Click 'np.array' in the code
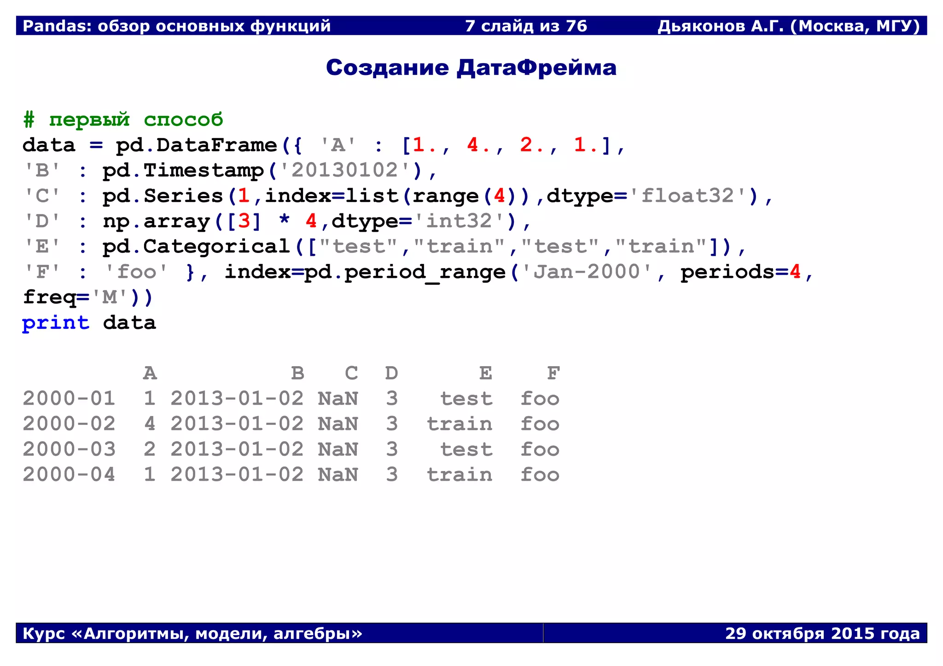 click(x=156, y=221)
